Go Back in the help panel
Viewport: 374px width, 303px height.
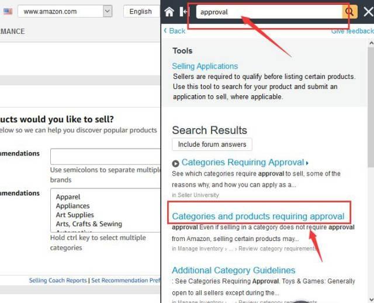click(174, 30)
